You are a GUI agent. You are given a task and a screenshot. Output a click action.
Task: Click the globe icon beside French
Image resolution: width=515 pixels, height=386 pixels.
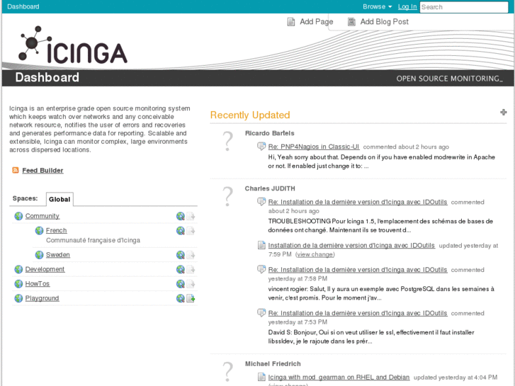39,230
